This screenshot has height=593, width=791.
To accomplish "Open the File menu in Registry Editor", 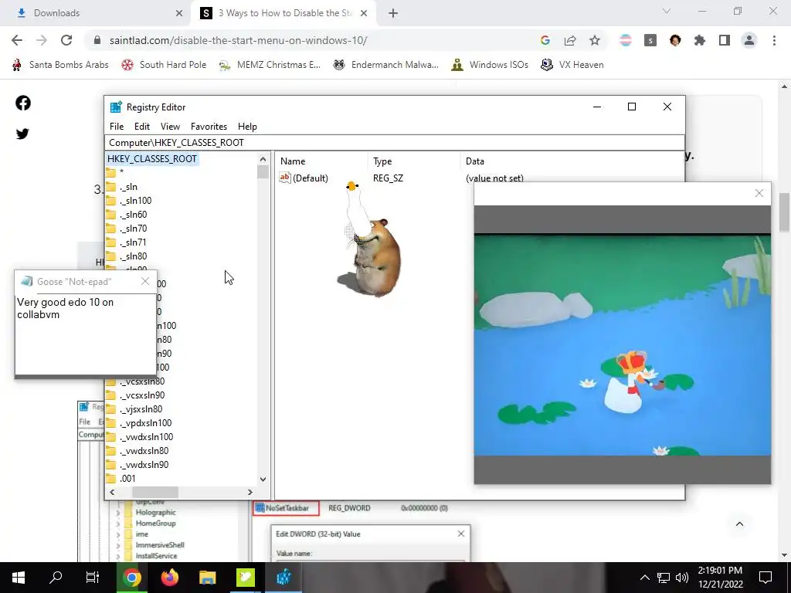I will pos(117,127).
